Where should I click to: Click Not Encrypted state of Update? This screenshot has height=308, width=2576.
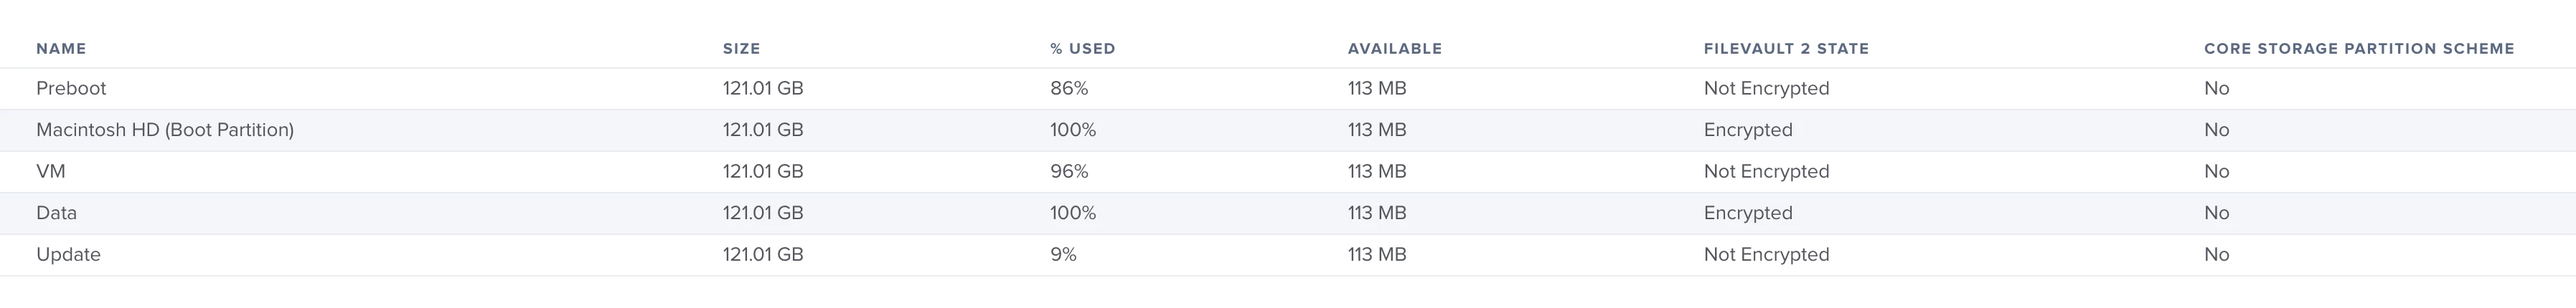pos(1766,255)
